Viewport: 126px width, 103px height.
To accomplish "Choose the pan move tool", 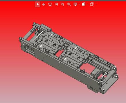I will coord(44,4).
